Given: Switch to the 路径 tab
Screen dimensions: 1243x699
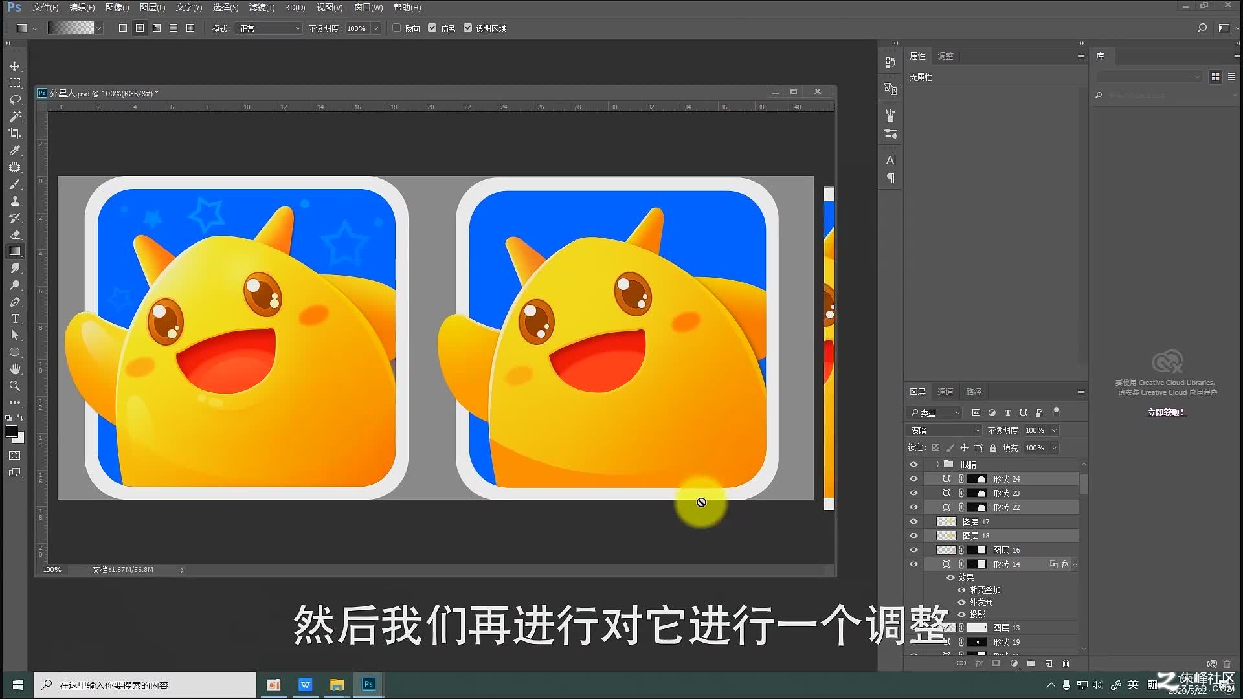Looking at the screenshot, I should [x=974, y=392].
